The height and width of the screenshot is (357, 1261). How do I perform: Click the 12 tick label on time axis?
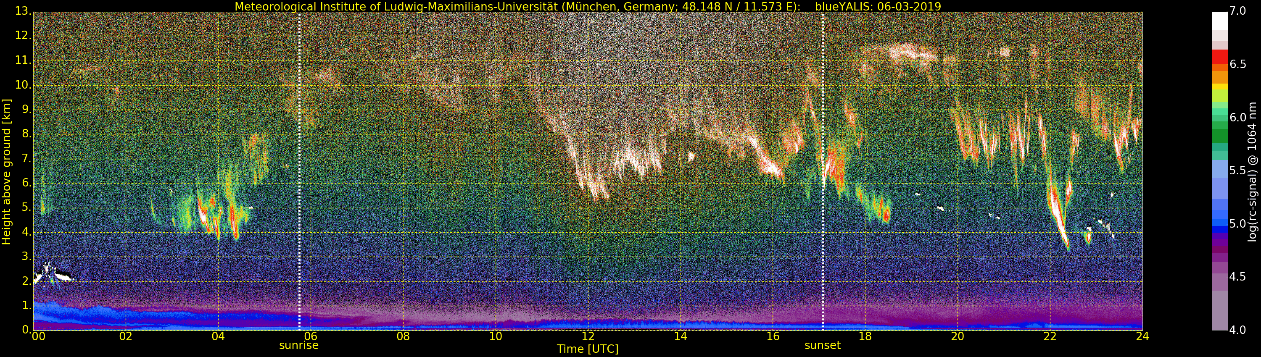point(588,336)
